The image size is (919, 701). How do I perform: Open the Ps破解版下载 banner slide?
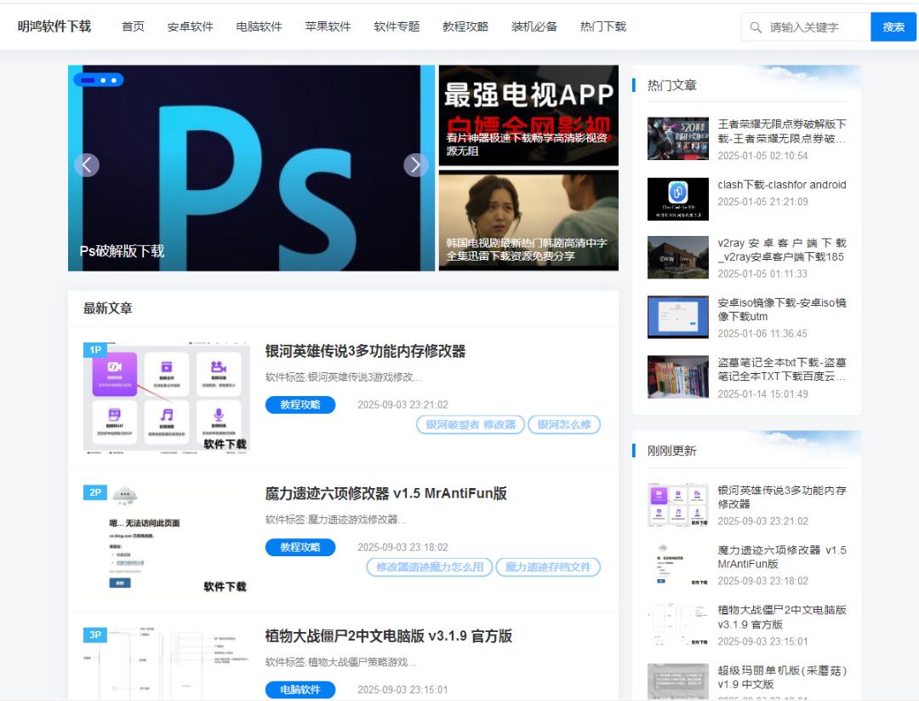(x=251, y=168)
